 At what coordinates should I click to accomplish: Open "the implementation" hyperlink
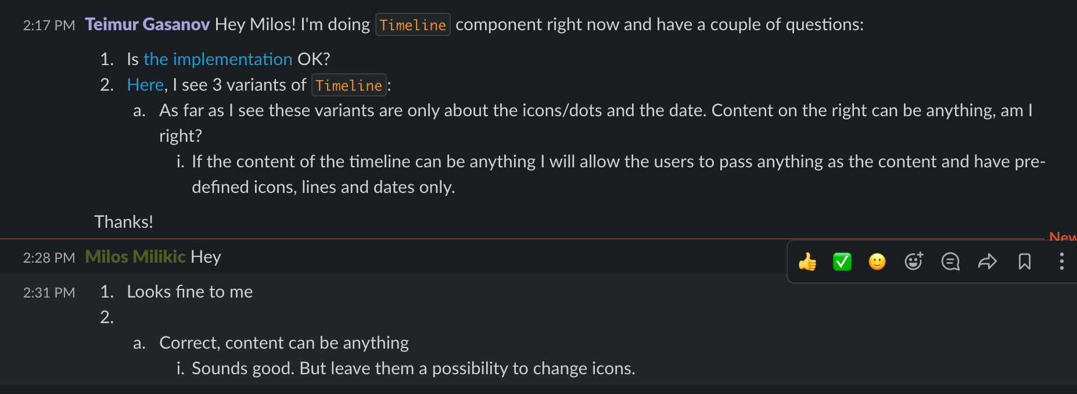tap(218, 59)
